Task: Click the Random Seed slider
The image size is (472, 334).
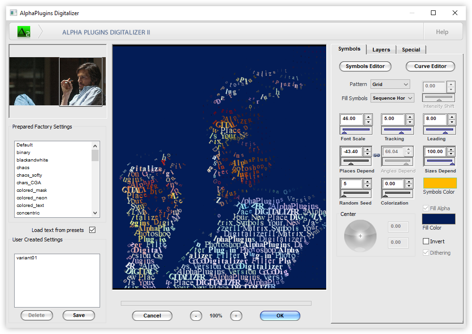Action: (x=355, y=194)
